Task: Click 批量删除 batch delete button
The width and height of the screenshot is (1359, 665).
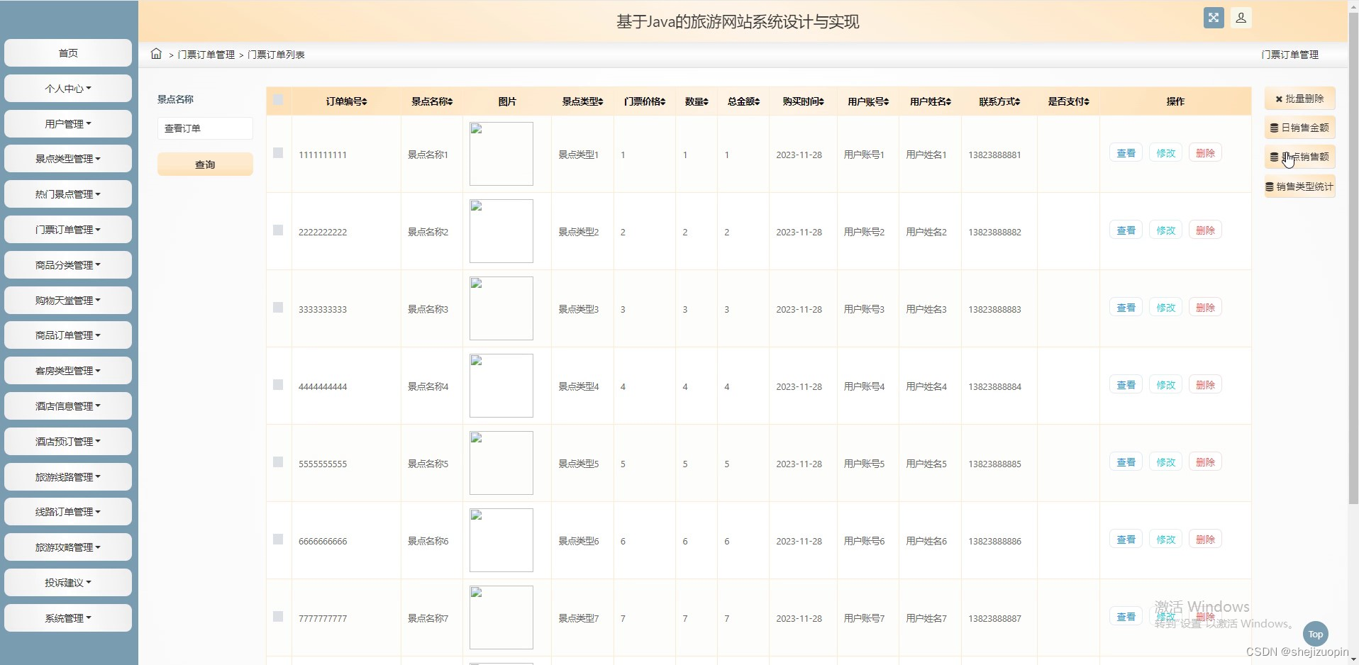Action: [x=1299, y=99]
